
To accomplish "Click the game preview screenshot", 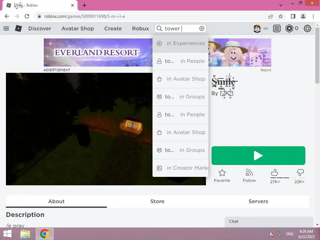I will coord(79,129).
